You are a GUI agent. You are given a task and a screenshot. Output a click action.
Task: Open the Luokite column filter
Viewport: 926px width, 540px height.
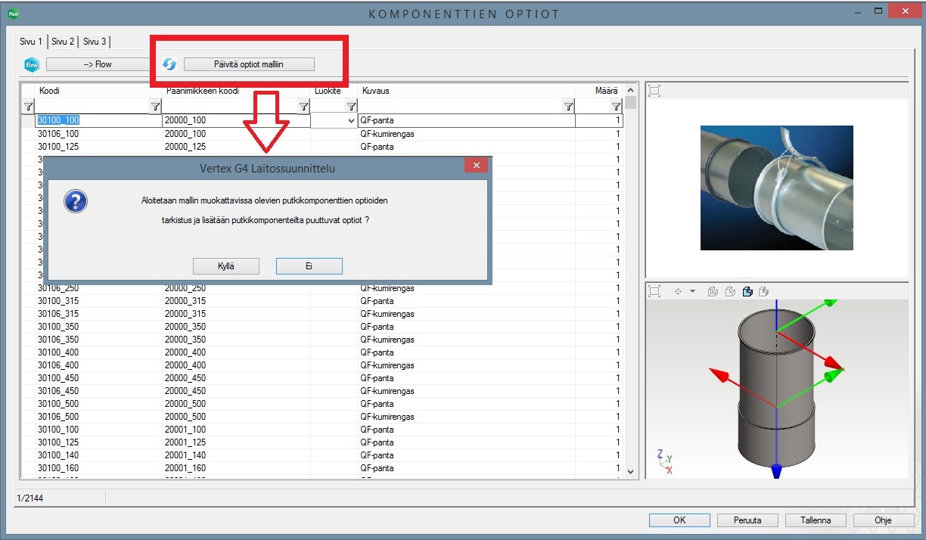pos(351,107)
